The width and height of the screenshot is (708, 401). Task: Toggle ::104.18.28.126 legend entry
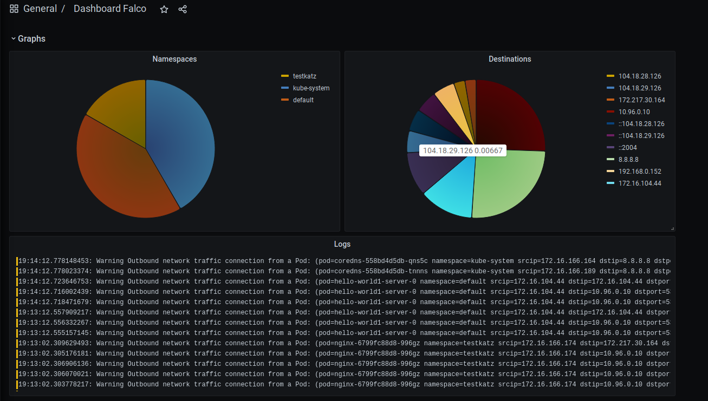click(x=641, y=124)
